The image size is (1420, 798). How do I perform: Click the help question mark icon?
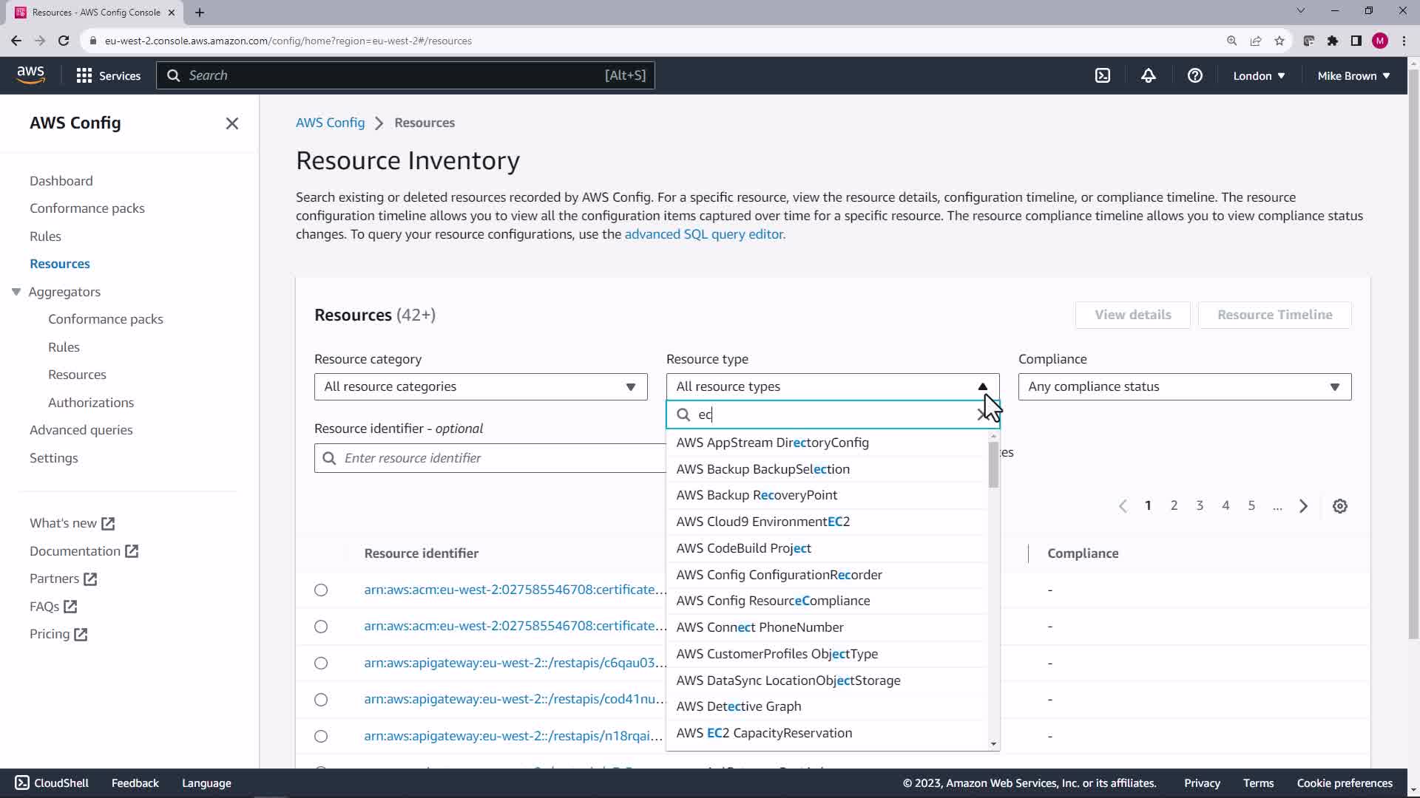pos(1194,75)
